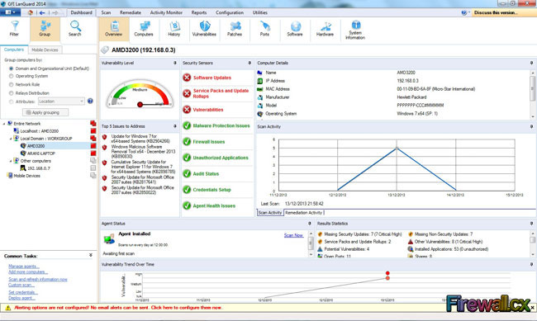Open the Search tool
The height and width of the screenshot is (321, 537).
coord(75,29)
